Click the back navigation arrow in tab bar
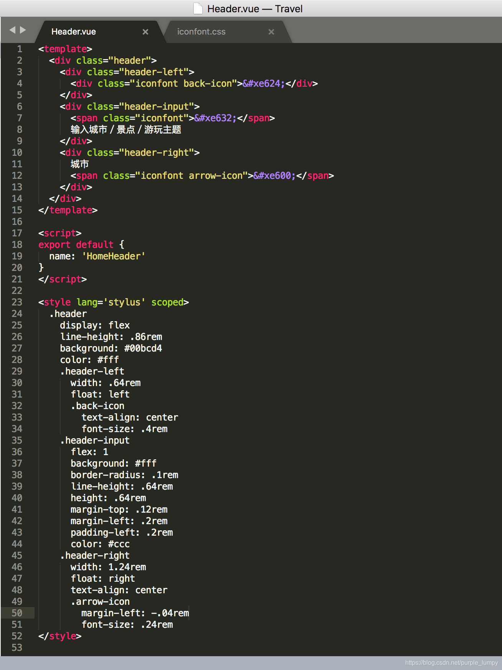This screenshot has width=502, height=670. 12,30
